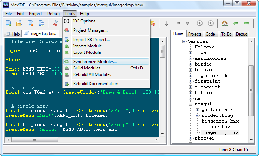Click the green Forward arrow icon
The width and height of the screenshot is (259, 156).
pos(247,23)
